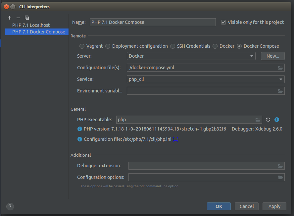Click the New... server button
Viewport: 294px width, 216px height.
pos(272,56)
